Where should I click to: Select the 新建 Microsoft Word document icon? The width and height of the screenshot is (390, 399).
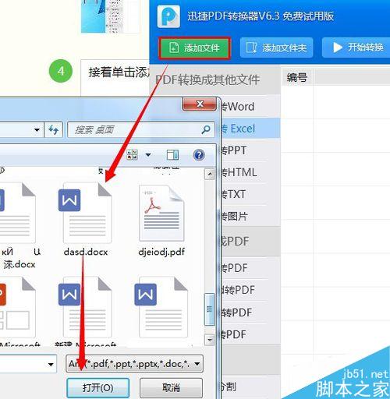[86, 307]
